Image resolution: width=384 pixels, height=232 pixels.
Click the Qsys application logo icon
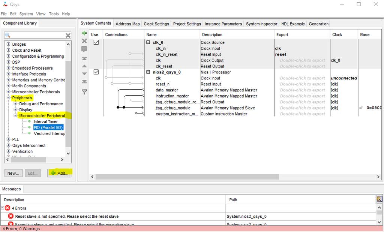tap(5, 4)
